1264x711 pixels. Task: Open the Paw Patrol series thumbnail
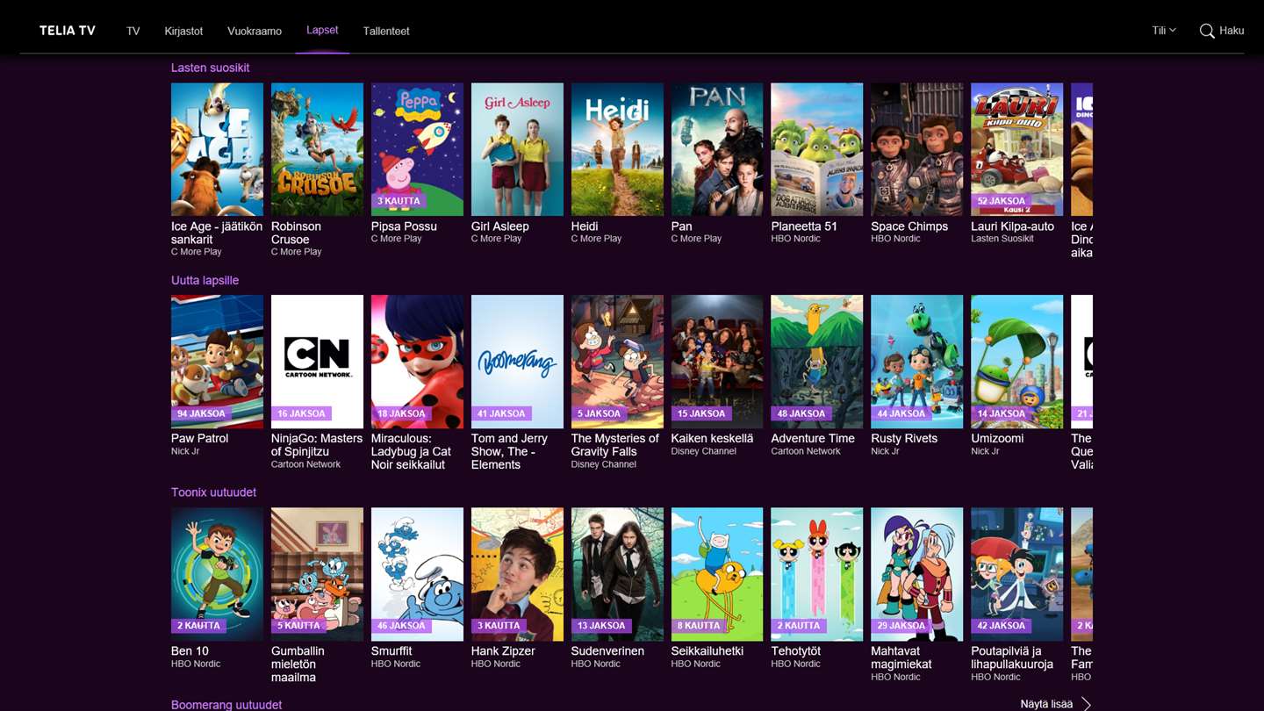[x=217, y=362]
